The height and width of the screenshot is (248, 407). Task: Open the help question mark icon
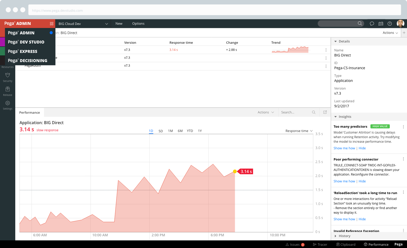[390, 24]
